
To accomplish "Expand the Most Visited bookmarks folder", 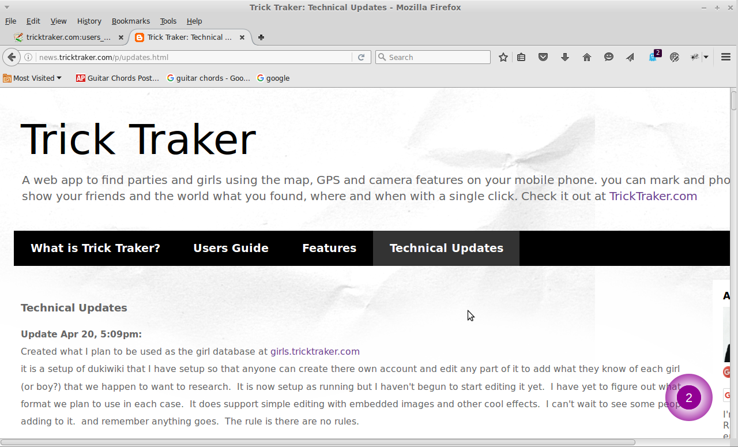I will 32,78.
